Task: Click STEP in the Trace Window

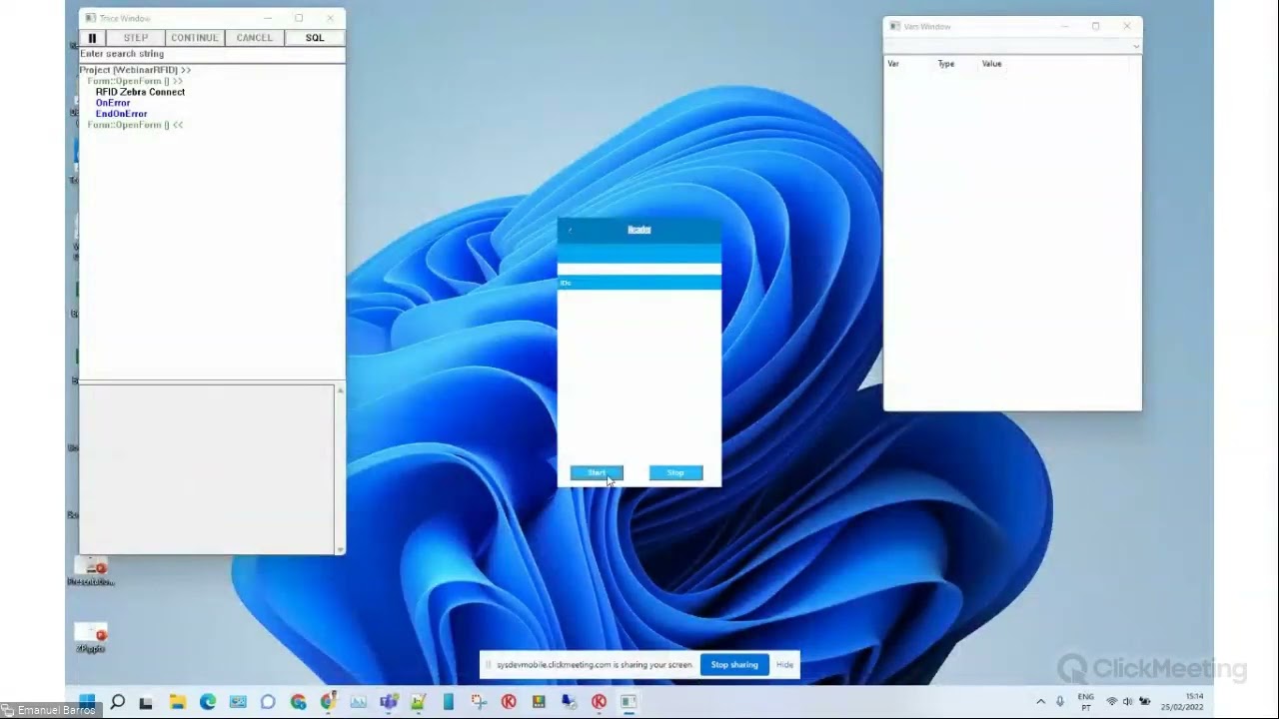Action: tap(136, 38)
